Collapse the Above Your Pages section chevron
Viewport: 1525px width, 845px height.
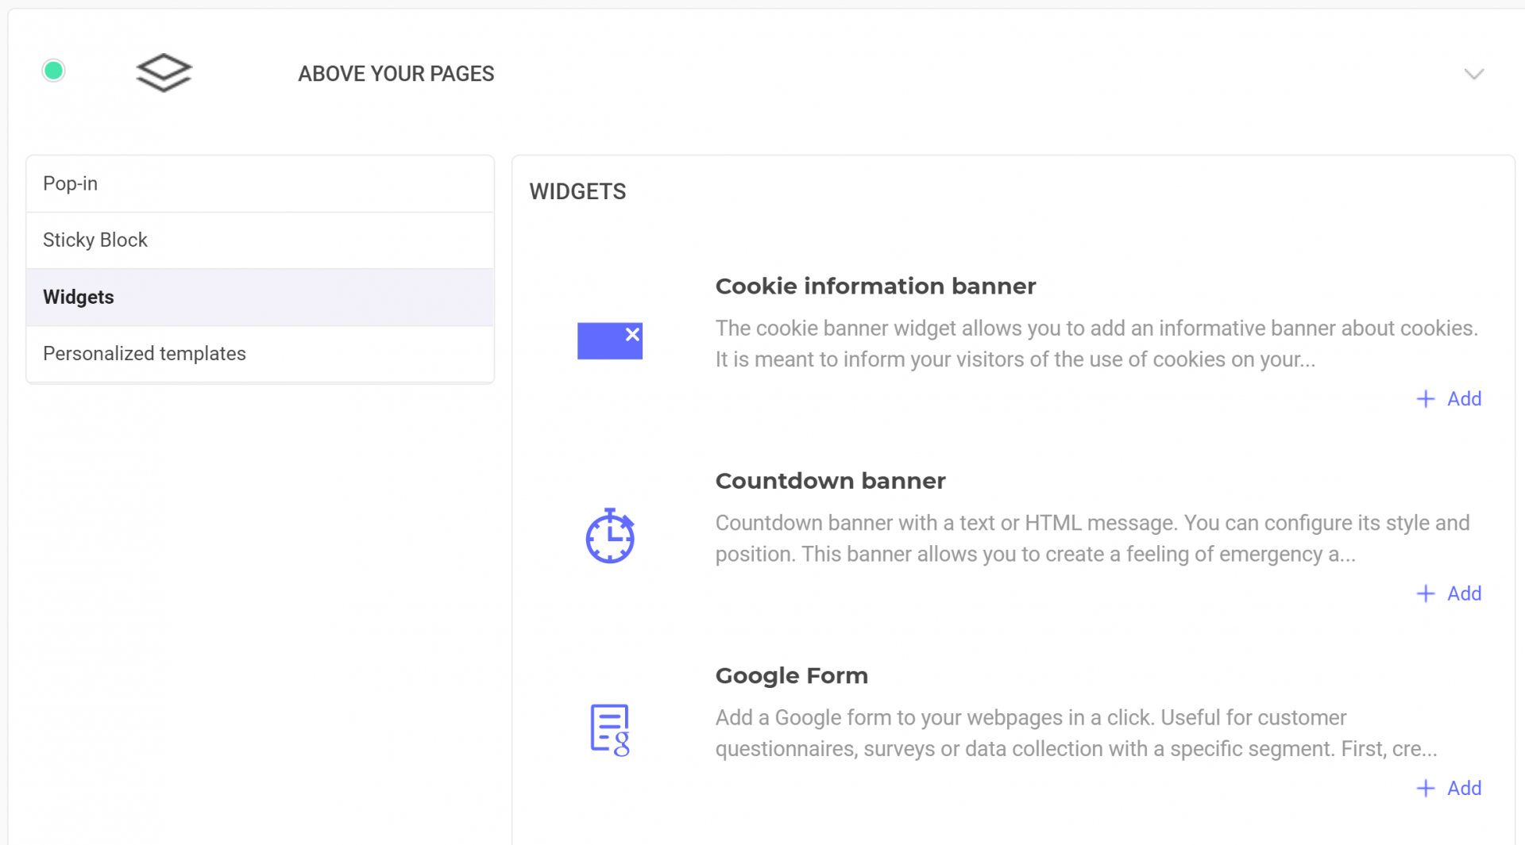(x=1474, y=74)
